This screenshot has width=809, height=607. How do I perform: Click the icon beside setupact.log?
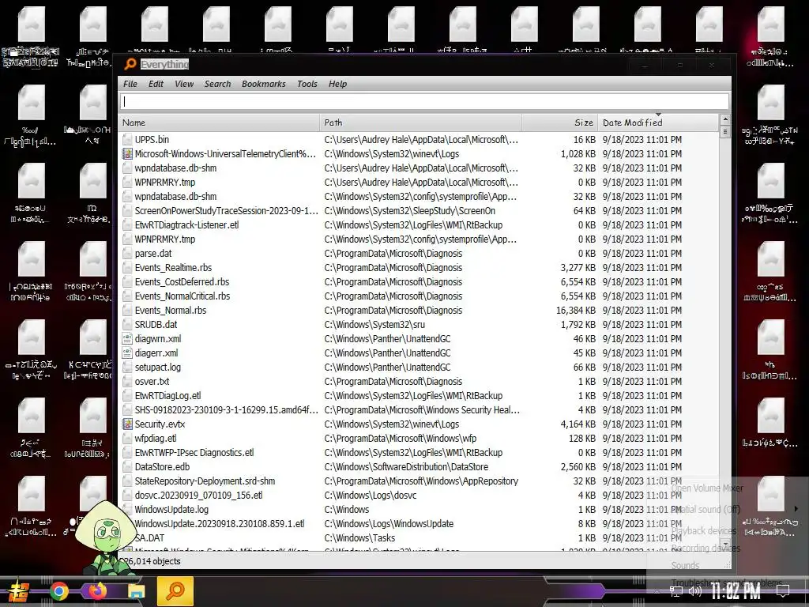coord(127,367)
